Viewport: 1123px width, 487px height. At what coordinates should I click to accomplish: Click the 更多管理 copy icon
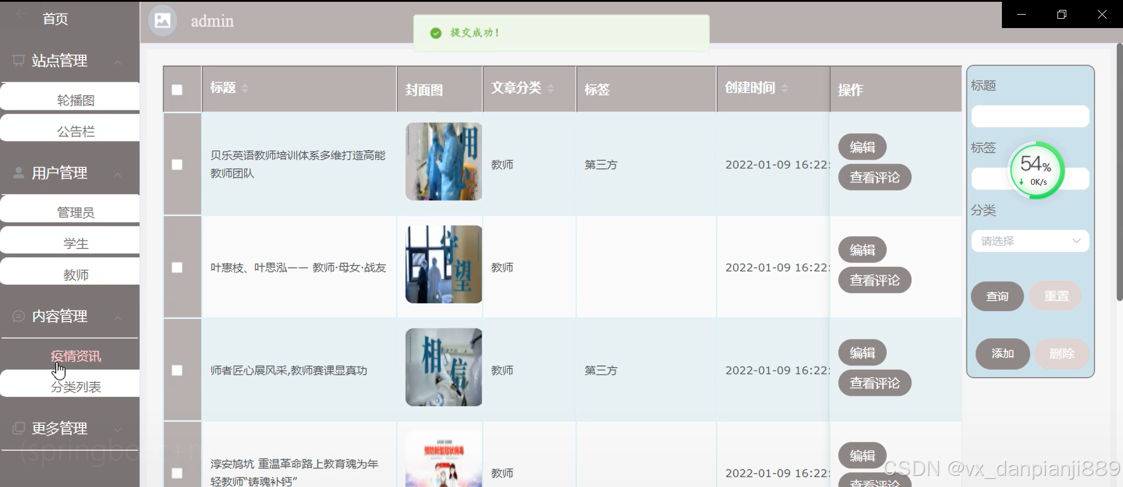[19, 428]
